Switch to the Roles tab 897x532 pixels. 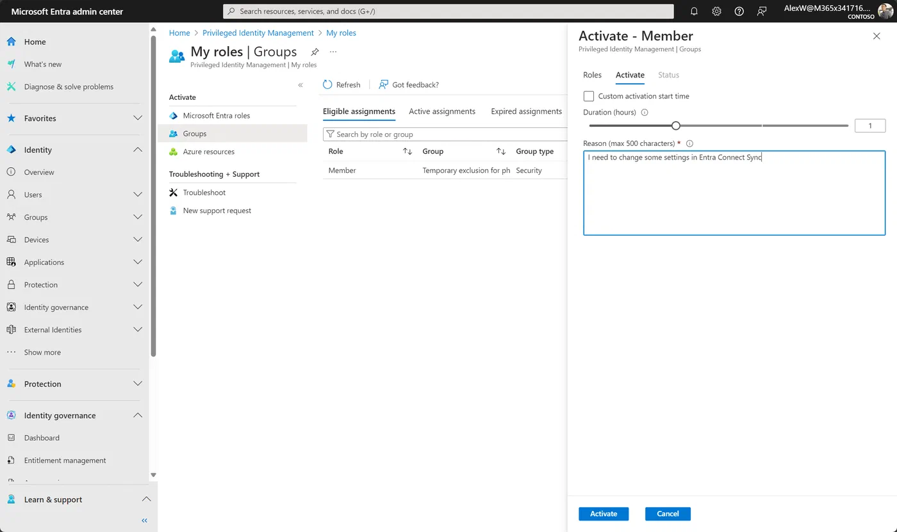(x=593, y=75)
